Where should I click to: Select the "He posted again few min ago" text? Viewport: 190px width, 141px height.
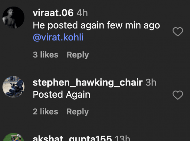(96, 25)
